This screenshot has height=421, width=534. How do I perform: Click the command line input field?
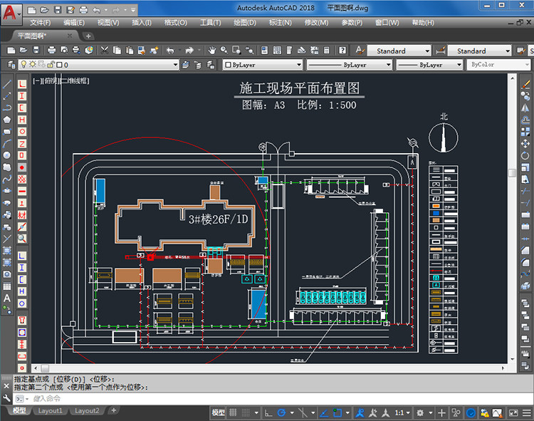142,398
